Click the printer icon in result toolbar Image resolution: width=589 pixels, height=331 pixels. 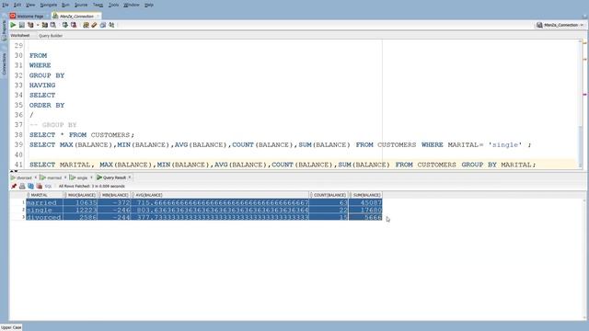pyautogui.click(x=22, y=186)
